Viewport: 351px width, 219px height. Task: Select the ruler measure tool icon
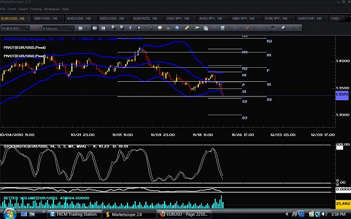pyautogui.click(x=186, y=28)
